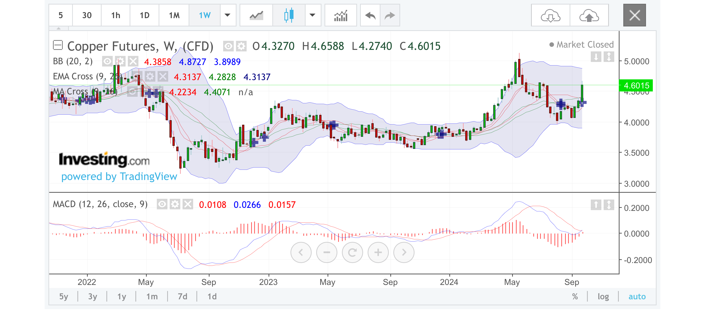Save chart with cloud upload icon

589,15
